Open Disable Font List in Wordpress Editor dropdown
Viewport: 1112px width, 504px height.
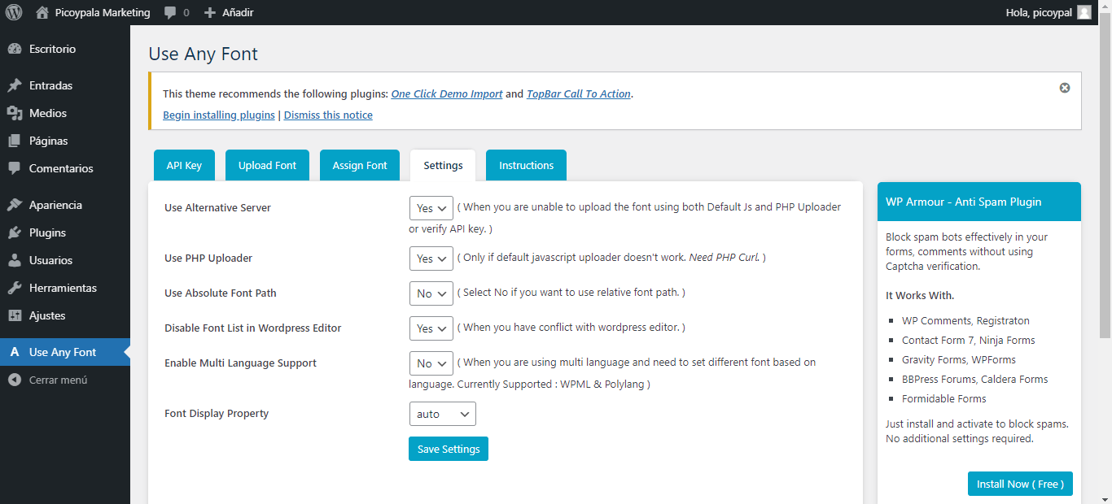pyautogui.click(x=431, y=328)
